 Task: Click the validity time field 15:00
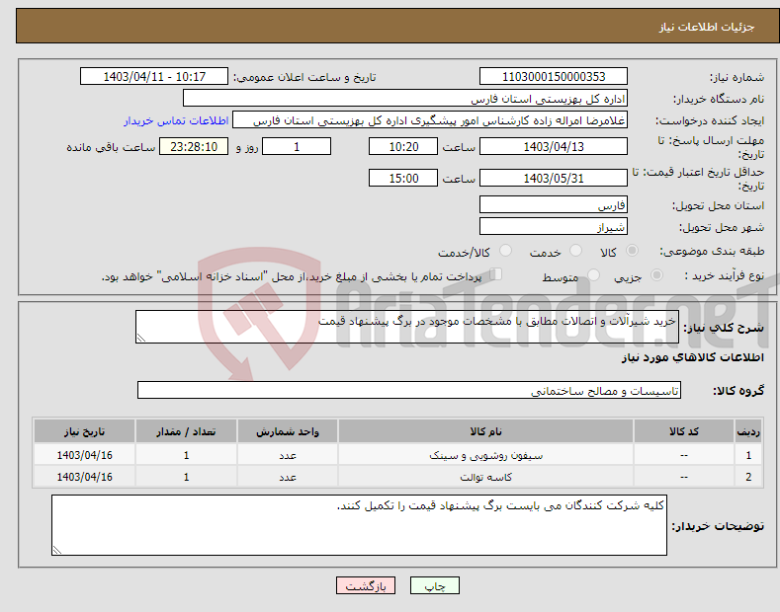(x=403, y=178)
